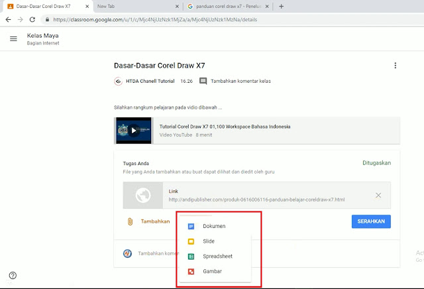Remove the attached Link with X

pos(378,196)
